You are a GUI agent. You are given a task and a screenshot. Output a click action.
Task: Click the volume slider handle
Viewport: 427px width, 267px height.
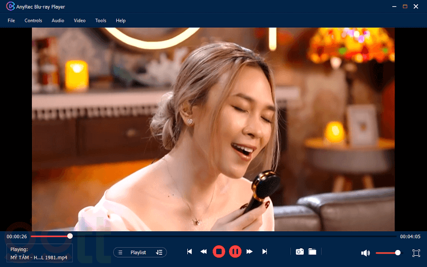click(398, 253)
